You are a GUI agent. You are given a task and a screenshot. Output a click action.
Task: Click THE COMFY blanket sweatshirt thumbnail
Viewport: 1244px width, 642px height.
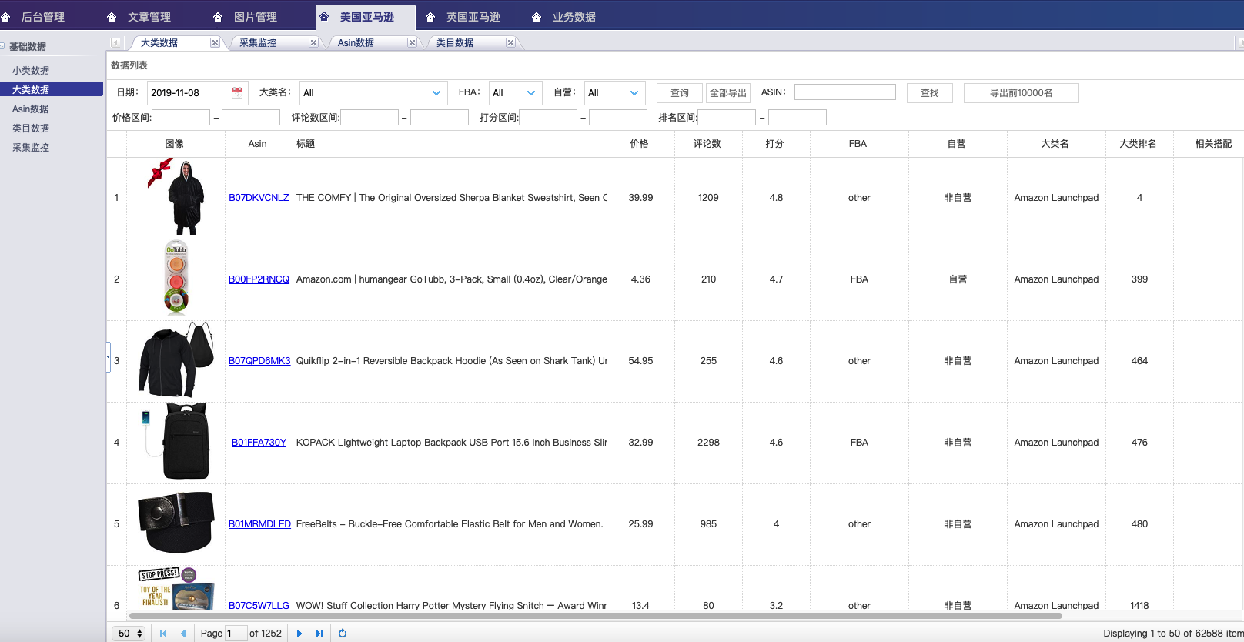pyautogui.click(x=176, y=197)
